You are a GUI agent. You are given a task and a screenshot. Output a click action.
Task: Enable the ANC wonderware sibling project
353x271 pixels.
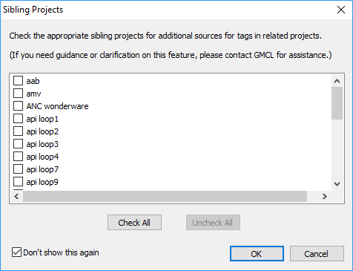[x=18, y=106]
